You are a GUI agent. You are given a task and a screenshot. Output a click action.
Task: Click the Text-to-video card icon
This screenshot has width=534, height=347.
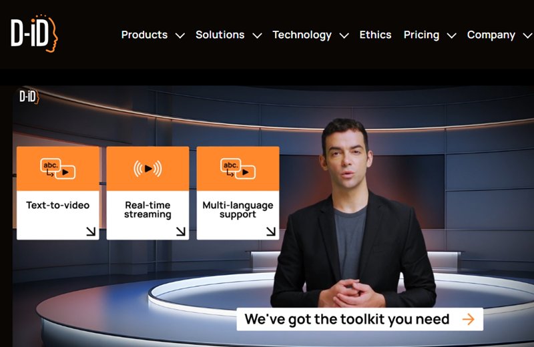click(x=58, y=169)
